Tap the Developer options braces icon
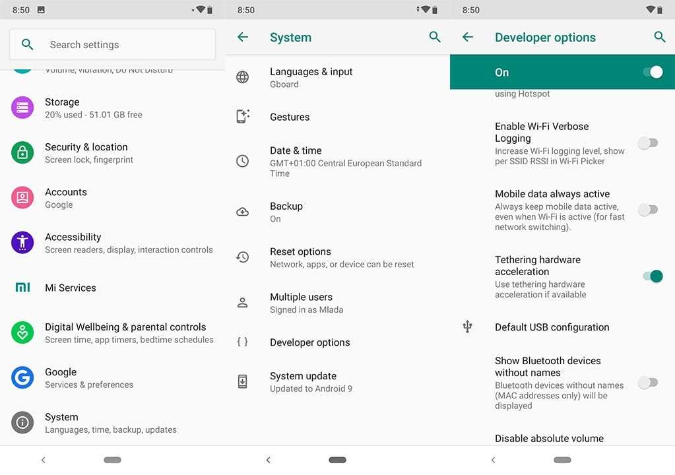The height and width of the screenshot is (475, 675). tap(243, 342)
